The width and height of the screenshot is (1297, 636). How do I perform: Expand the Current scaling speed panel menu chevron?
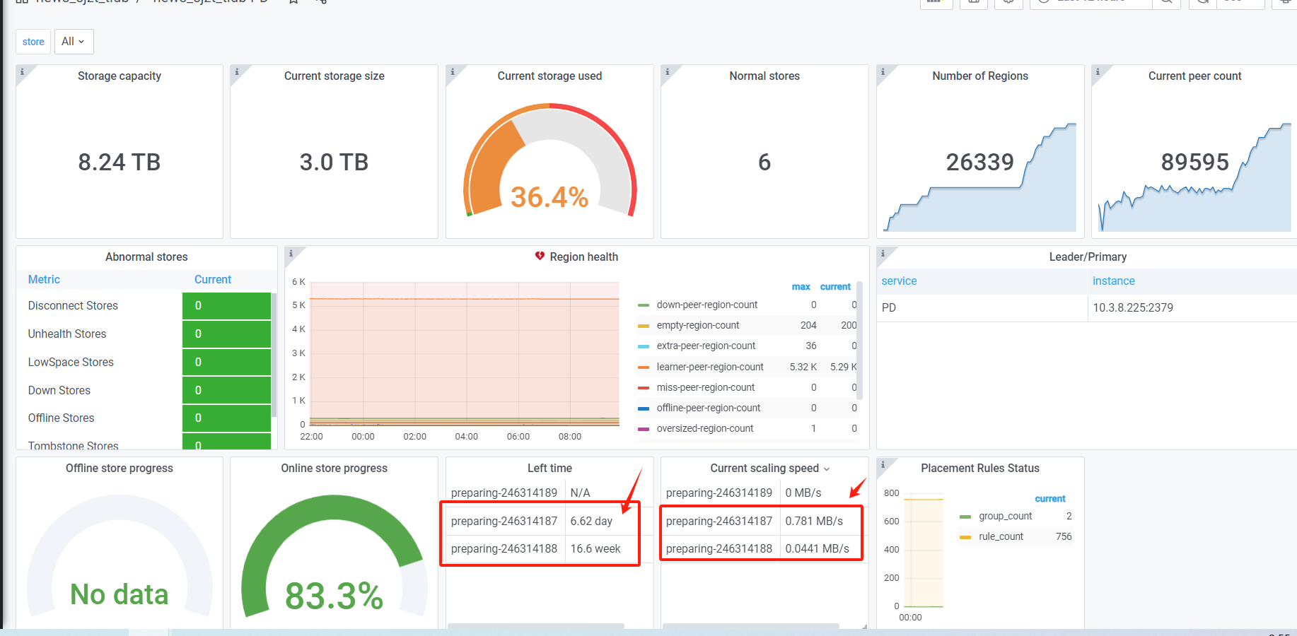(827, 469)
